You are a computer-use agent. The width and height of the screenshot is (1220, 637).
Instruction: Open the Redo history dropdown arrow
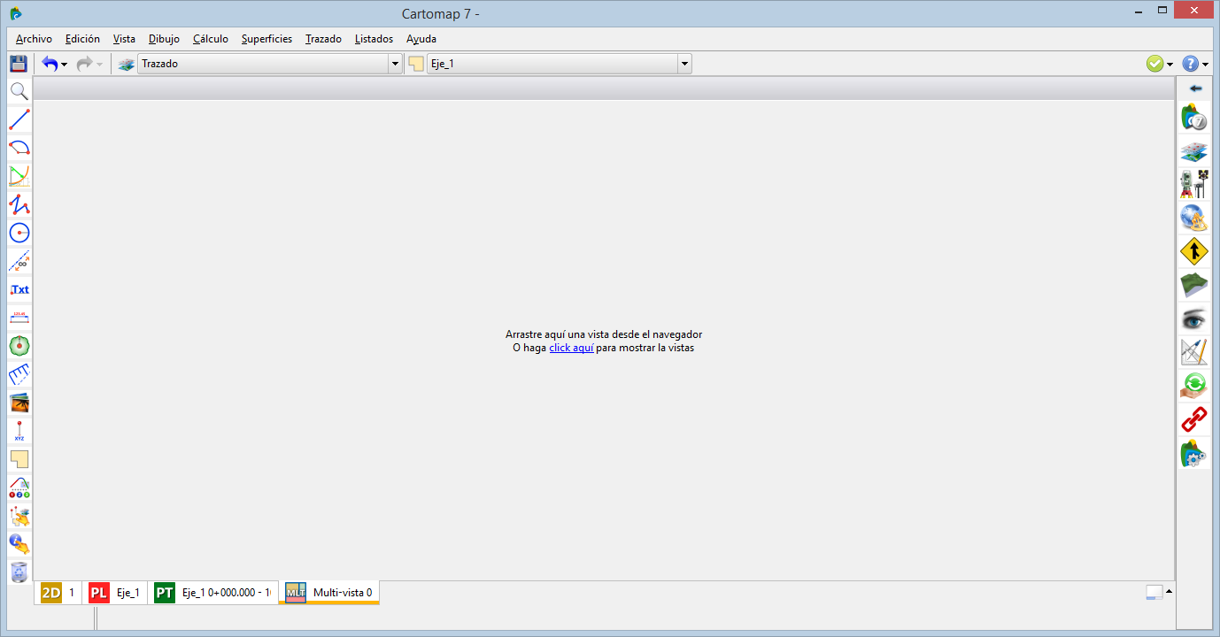[99, 65]
